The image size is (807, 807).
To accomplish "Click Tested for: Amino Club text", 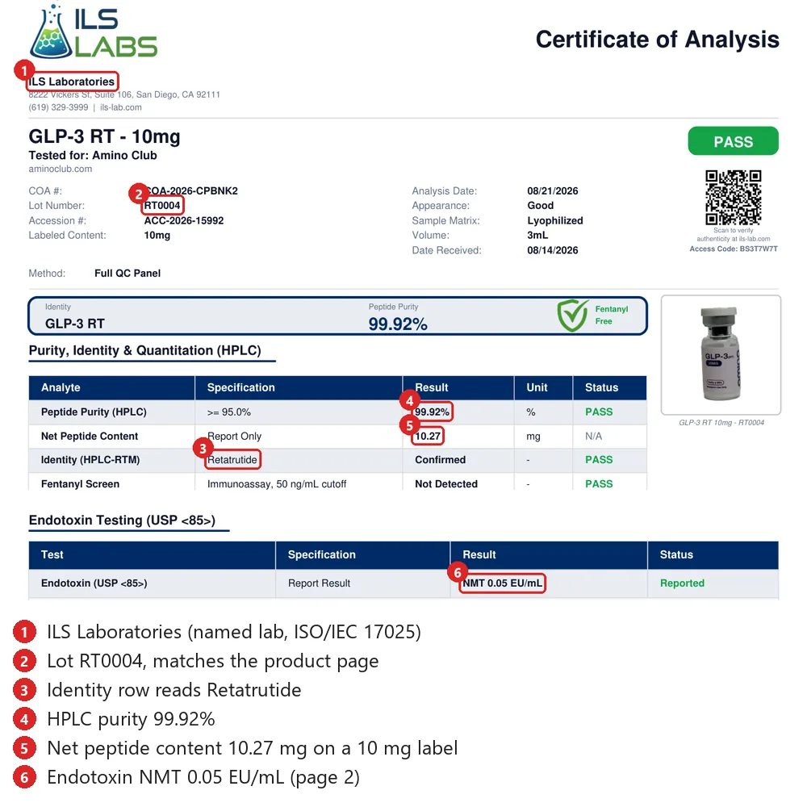I will [x=93, y=156].
